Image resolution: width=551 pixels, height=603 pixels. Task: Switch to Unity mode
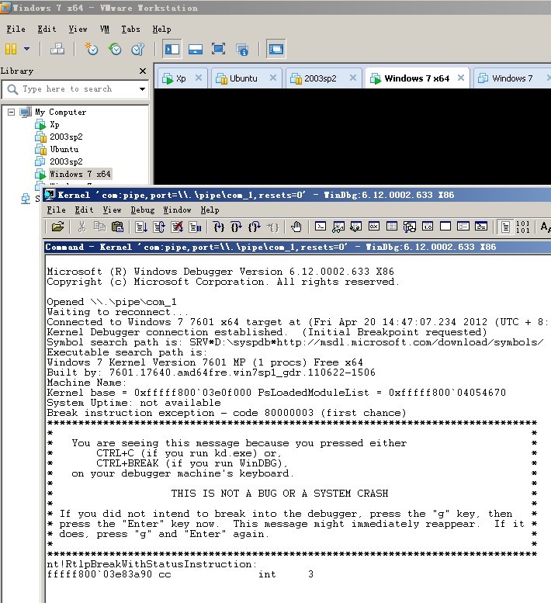coord(242,49)
